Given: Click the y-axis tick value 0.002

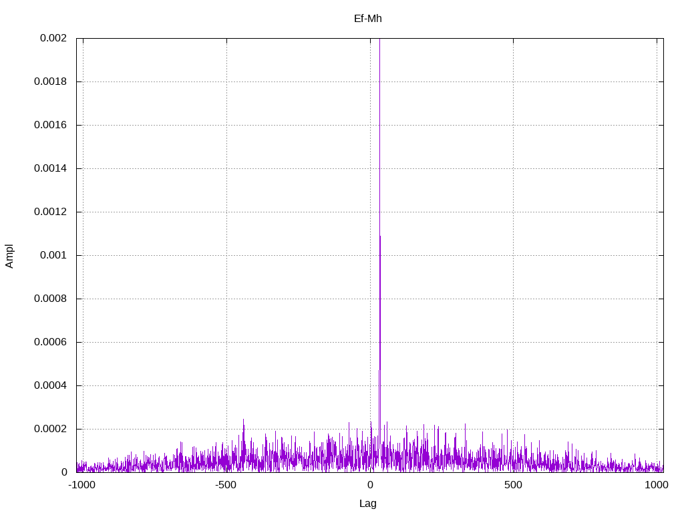Looking at the screenshot, I should pyautogui.click(x=53, y=38).
